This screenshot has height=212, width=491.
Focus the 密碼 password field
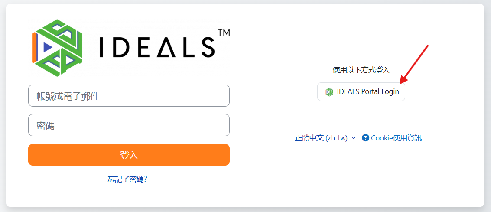tap(129, 125)
